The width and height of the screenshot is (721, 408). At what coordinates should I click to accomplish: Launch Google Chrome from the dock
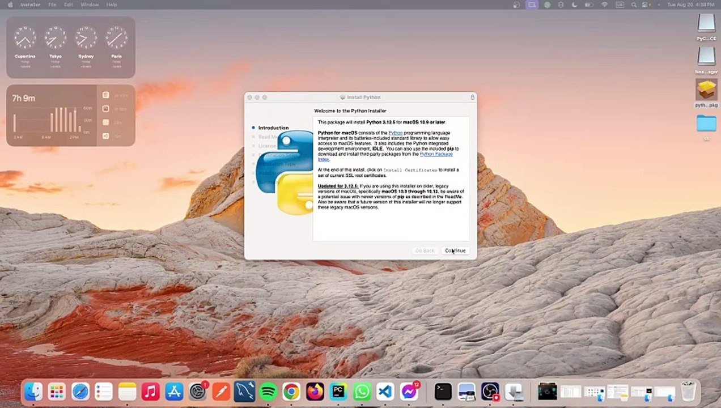pos(291,392)
